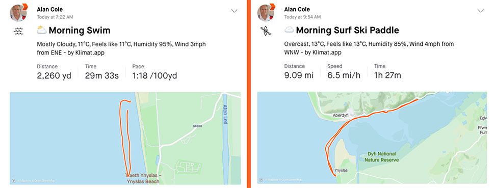Click the swim activity type icon
Viewport: 495px width, 188px height.
19,31
